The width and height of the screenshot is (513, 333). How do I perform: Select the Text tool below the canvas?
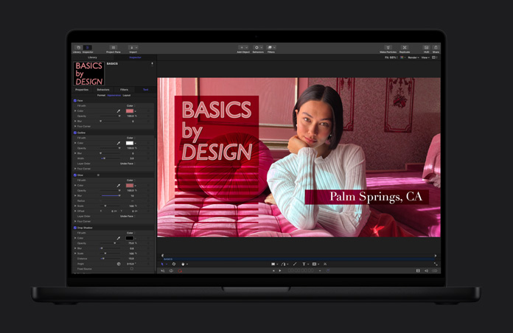(304, 264)
